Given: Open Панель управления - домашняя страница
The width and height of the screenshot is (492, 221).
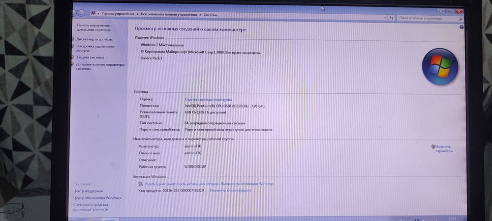Looking at the screenshot, I should [93, 27].
